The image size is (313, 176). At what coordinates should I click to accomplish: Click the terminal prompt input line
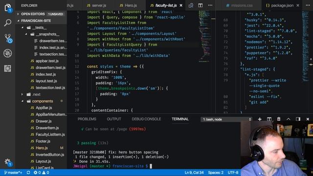(x=113, y=166)
